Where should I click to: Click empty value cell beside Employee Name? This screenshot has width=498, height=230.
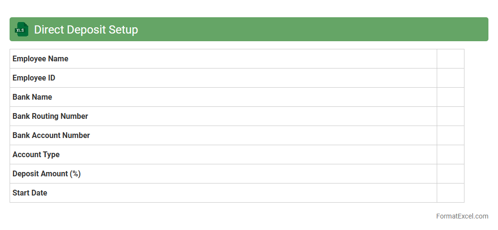coord(450,59)
